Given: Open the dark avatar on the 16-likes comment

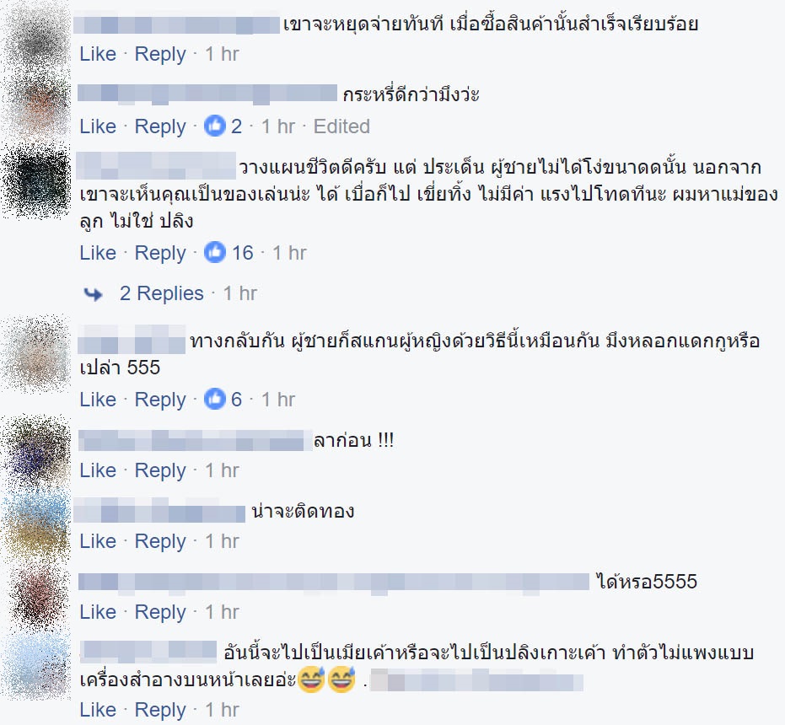Looking at the screenshot, I should pyautogui.click(x=36, y=180).
